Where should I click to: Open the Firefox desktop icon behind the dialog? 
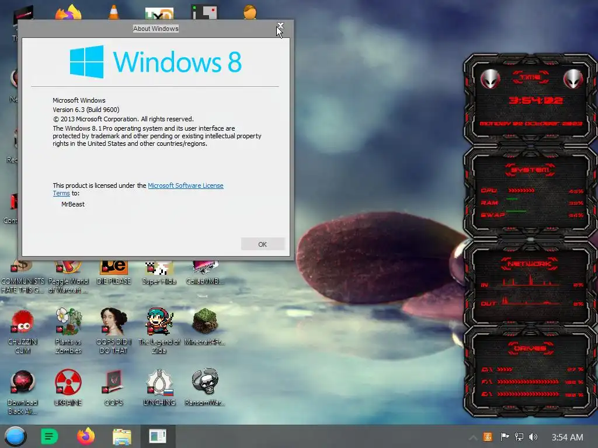click(x=68, y=12)
